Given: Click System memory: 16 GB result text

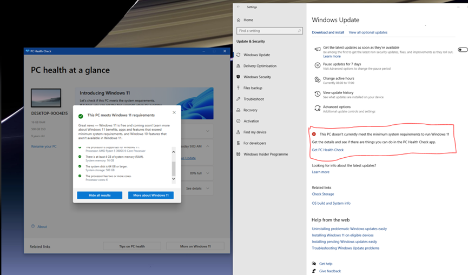Looking at the screenshot, I should [100, 160].
